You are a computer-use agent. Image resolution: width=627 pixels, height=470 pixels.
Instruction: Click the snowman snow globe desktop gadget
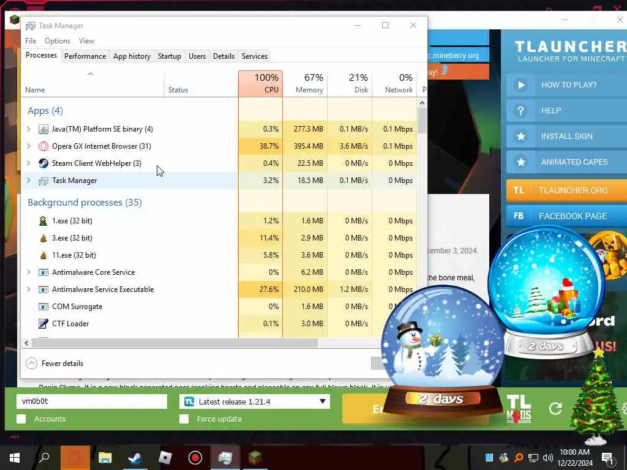click(x=441, y=352)
